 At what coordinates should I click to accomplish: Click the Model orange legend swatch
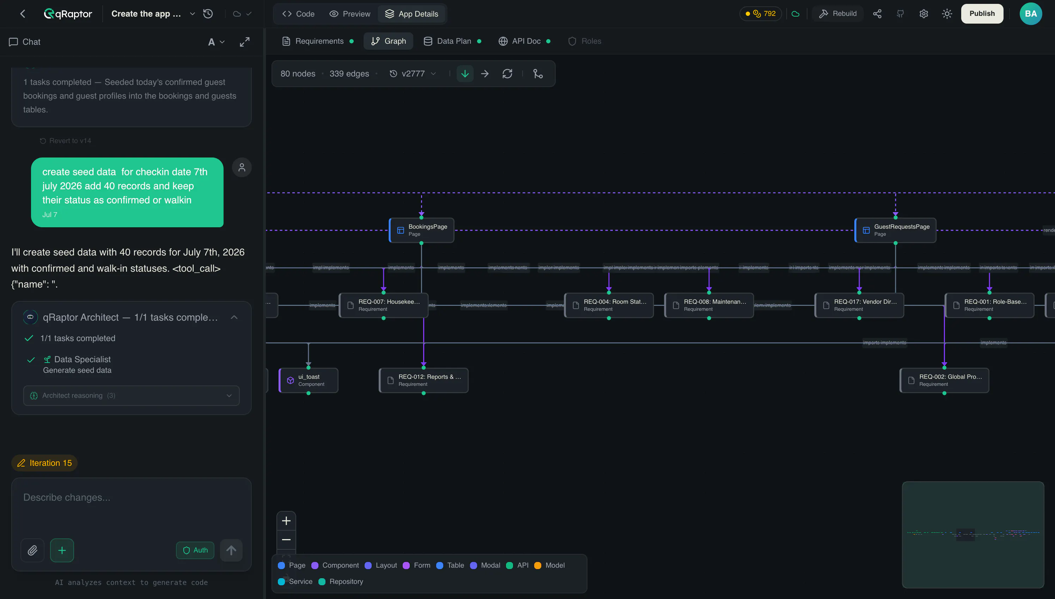tap(538, 565)
